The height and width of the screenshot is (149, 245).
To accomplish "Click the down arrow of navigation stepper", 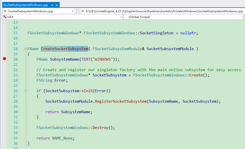I will [x=77, y=13].
